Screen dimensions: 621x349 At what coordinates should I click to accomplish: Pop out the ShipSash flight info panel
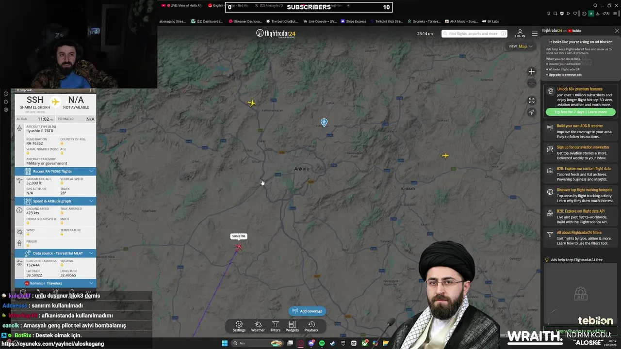pyautogui.click(x=93, y=90)
